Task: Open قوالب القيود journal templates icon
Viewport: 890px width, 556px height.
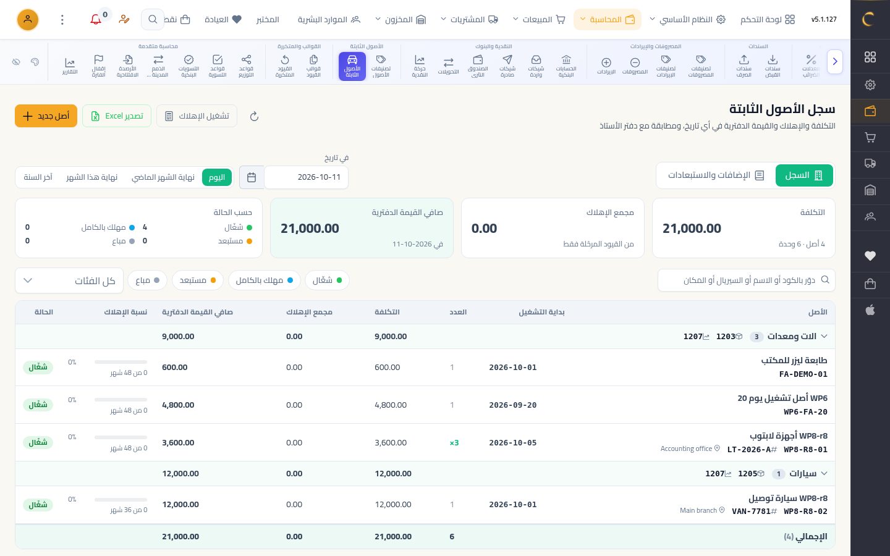Action: [313, 66]
